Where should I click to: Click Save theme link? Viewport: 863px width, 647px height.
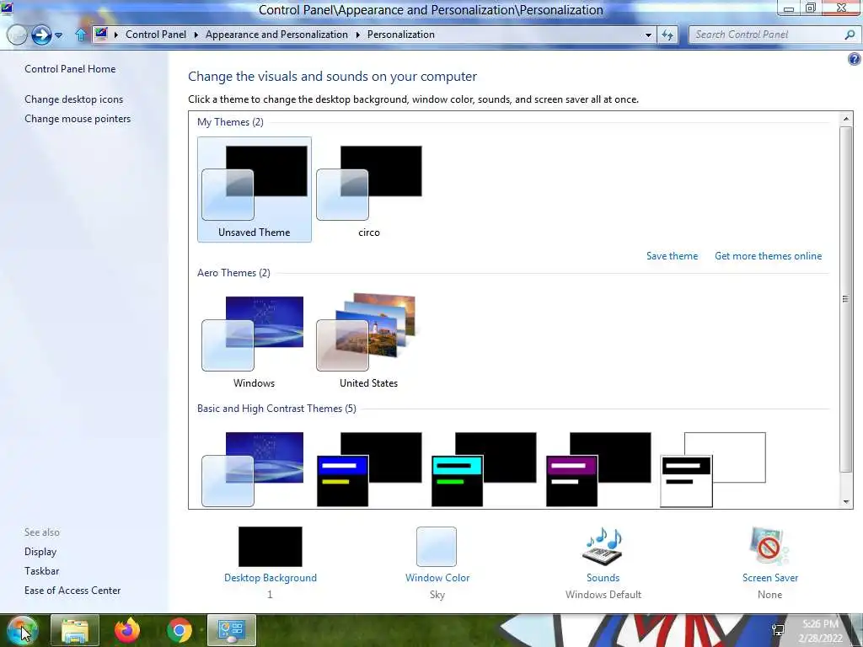point(672,256)
